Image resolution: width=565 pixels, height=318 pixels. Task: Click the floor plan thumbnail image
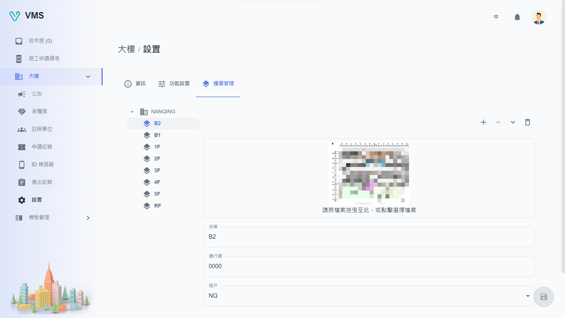click(x=369, y=173)
